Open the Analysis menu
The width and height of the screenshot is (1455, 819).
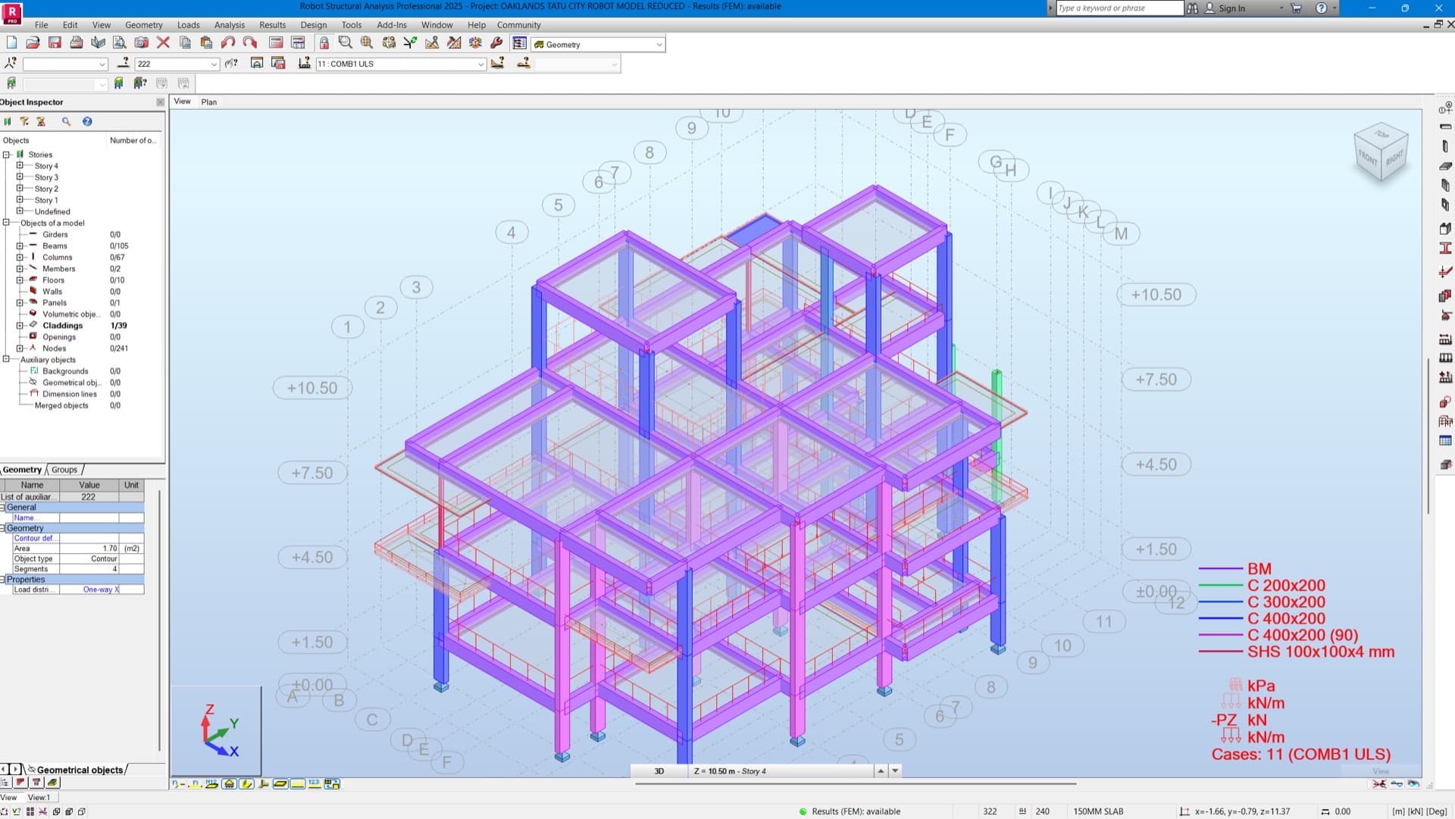tap(229, 25)
